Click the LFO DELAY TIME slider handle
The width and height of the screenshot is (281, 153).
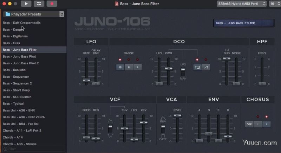click(96, 84)
